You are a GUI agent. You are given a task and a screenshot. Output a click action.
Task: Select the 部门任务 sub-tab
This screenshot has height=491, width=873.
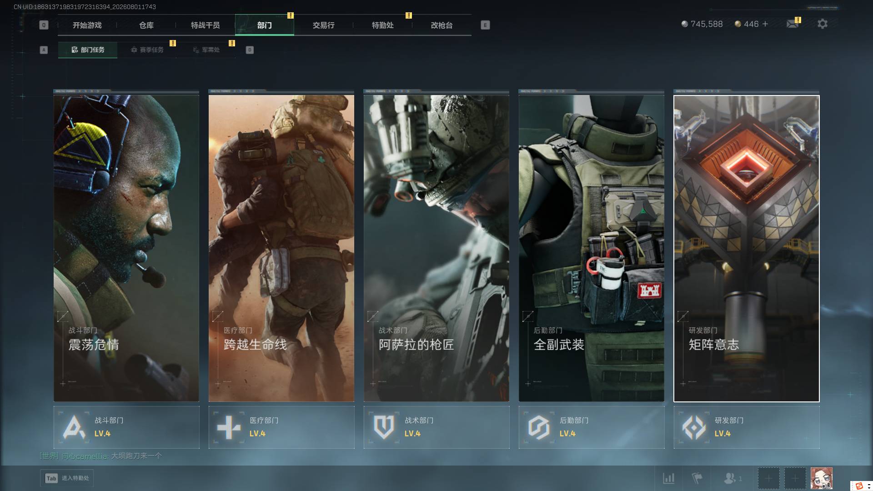pyautogui.click(x=88, y=50)
